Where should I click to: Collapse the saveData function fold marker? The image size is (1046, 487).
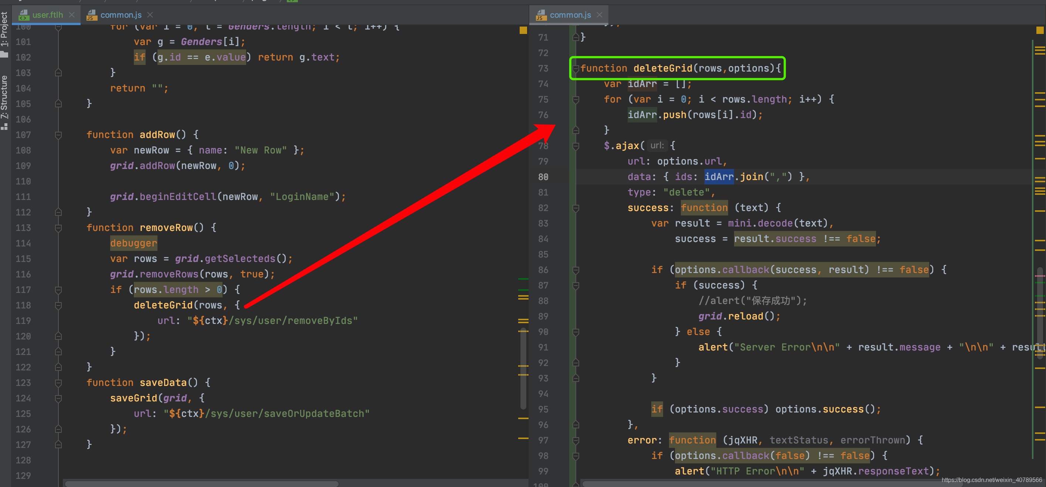pos(58,383)
